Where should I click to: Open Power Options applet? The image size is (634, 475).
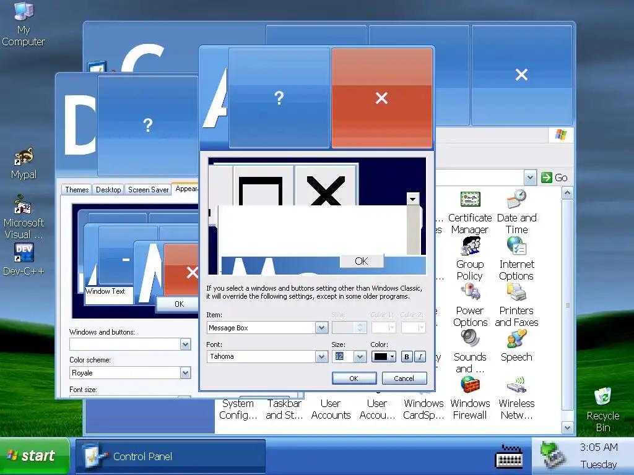tap(470, 306)
